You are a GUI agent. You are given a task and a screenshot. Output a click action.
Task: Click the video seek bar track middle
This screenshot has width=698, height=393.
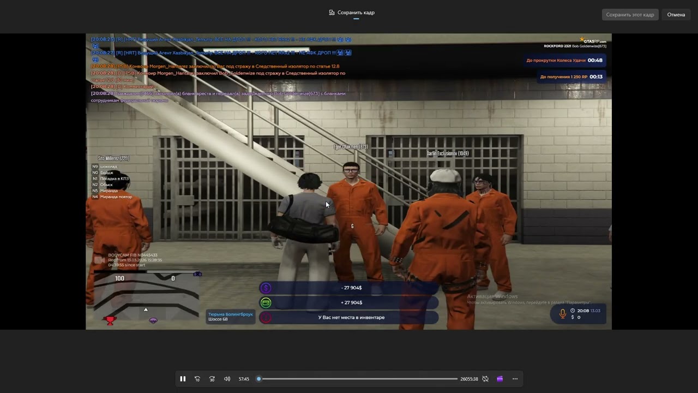coord(358,379)
